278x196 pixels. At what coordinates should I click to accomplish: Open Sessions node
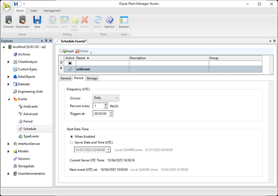[24, 159]
